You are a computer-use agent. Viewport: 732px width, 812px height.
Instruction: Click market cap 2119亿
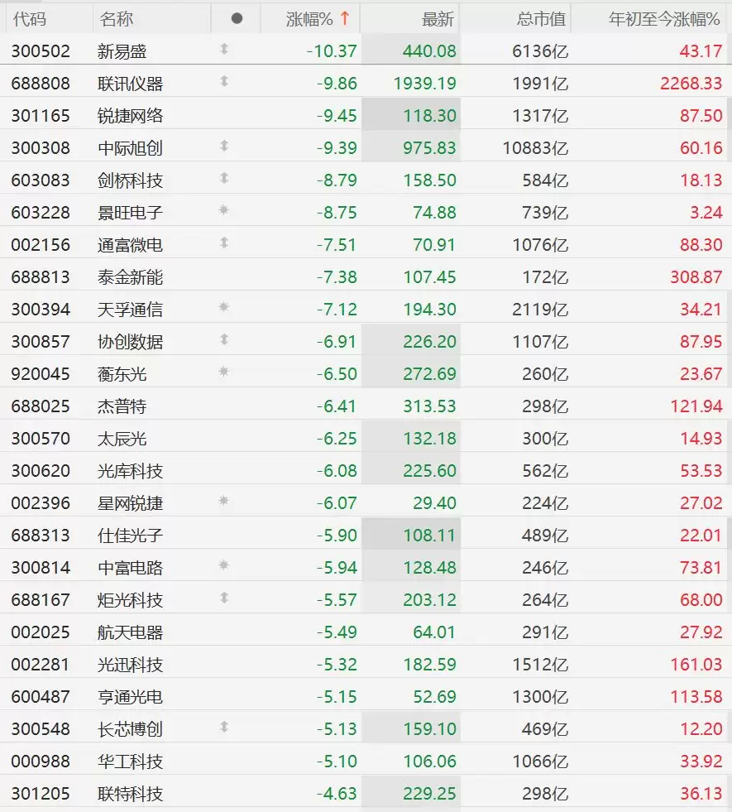pyautogui.click(x=540, y=310)
